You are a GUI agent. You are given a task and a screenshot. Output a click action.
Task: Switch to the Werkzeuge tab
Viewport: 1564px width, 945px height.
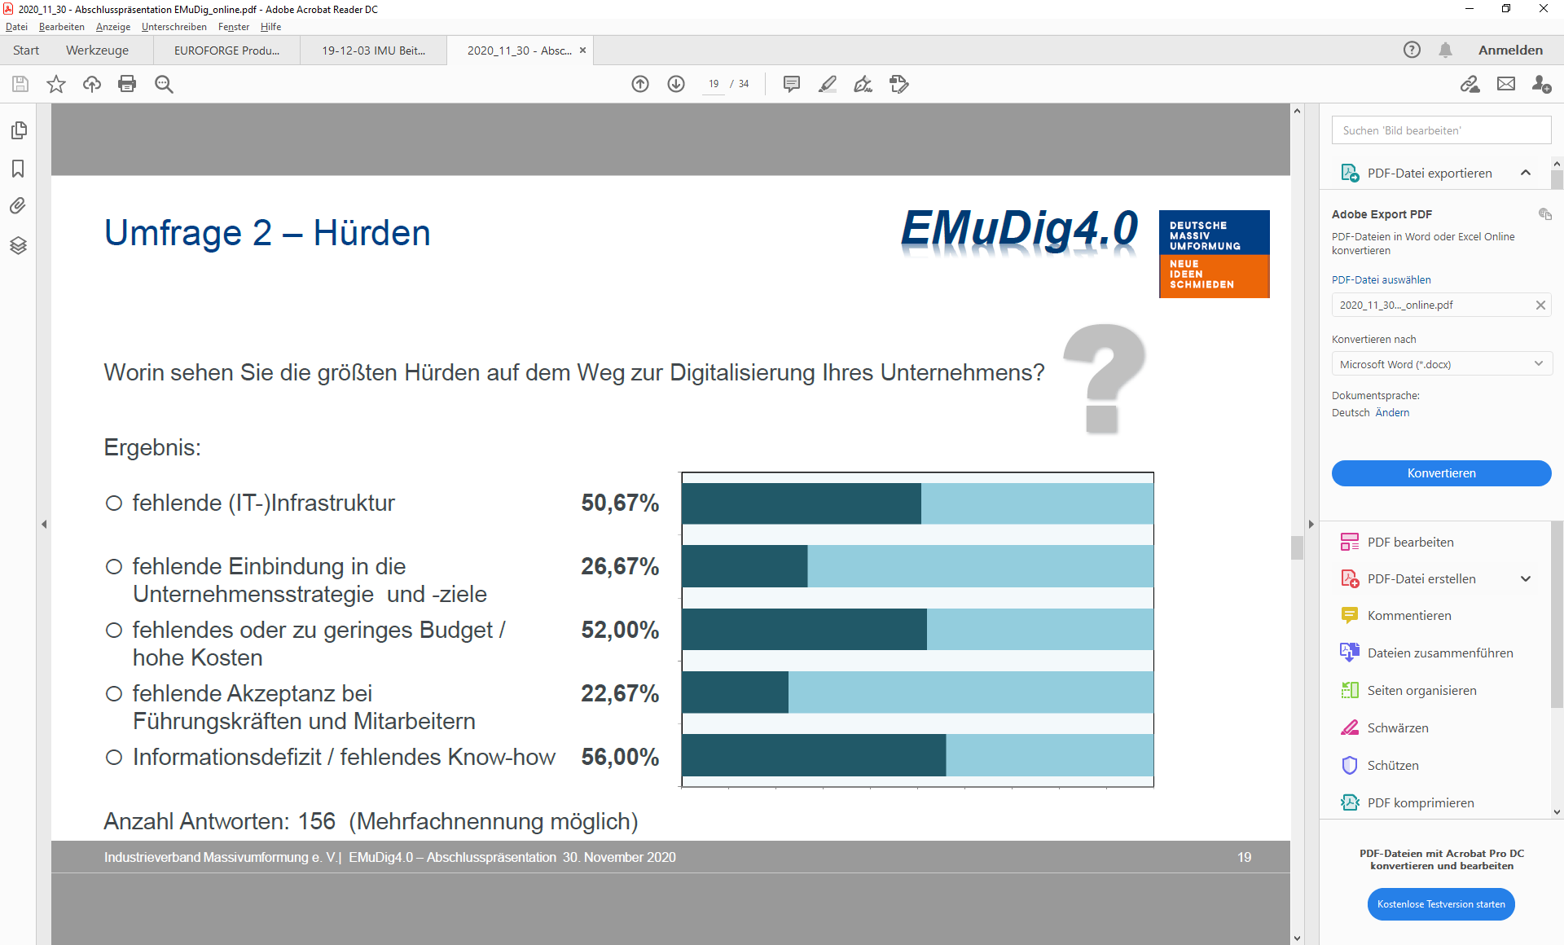point(97,50)
